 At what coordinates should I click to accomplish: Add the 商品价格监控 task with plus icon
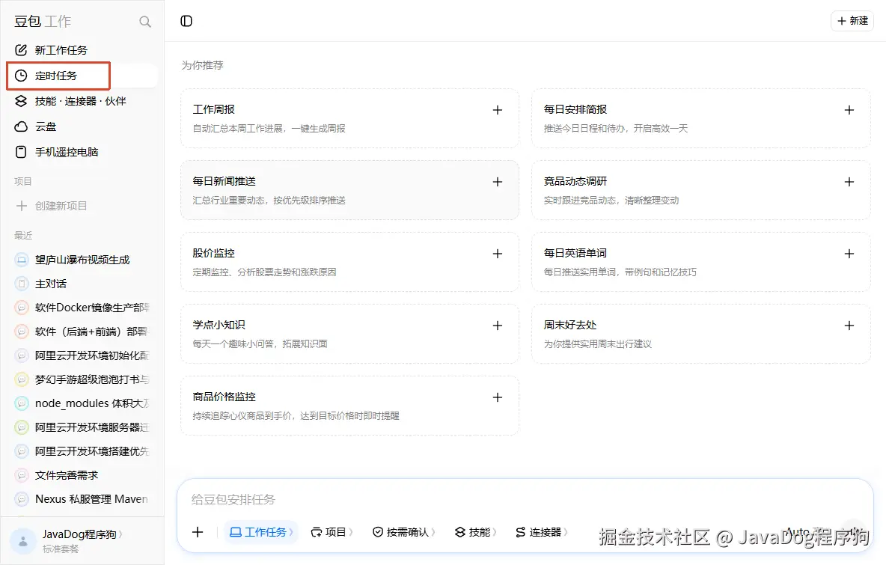pyautogui.click(x=497, y=397)
